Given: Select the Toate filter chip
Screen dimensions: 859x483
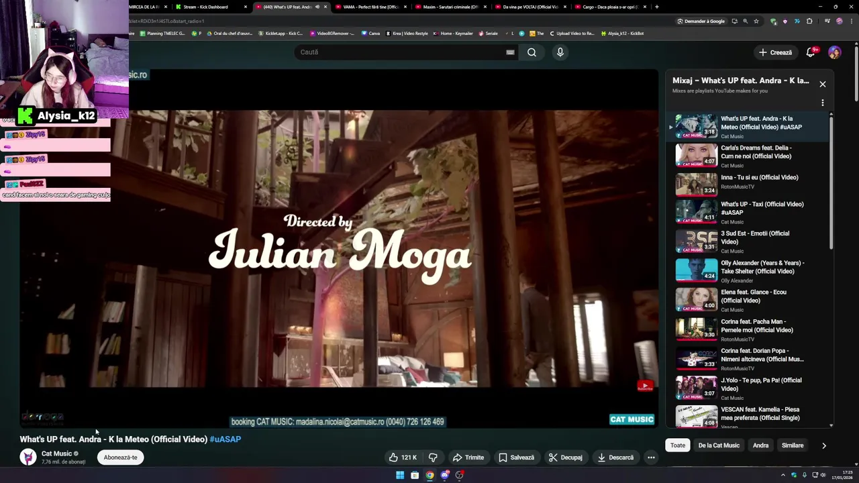Looking at the screenshot, I should (x=678, y=445).
